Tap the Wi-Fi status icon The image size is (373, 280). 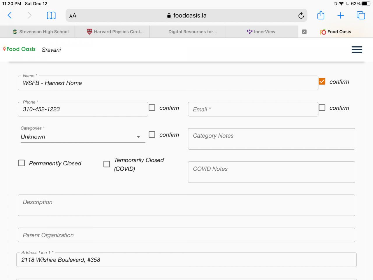341,4
